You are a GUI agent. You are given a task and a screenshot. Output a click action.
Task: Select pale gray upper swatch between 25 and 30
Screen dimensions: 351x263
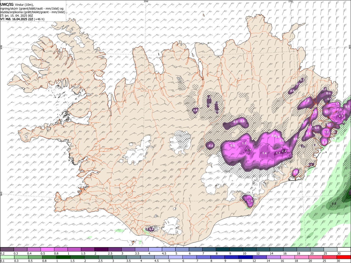(x=330, y=250)
